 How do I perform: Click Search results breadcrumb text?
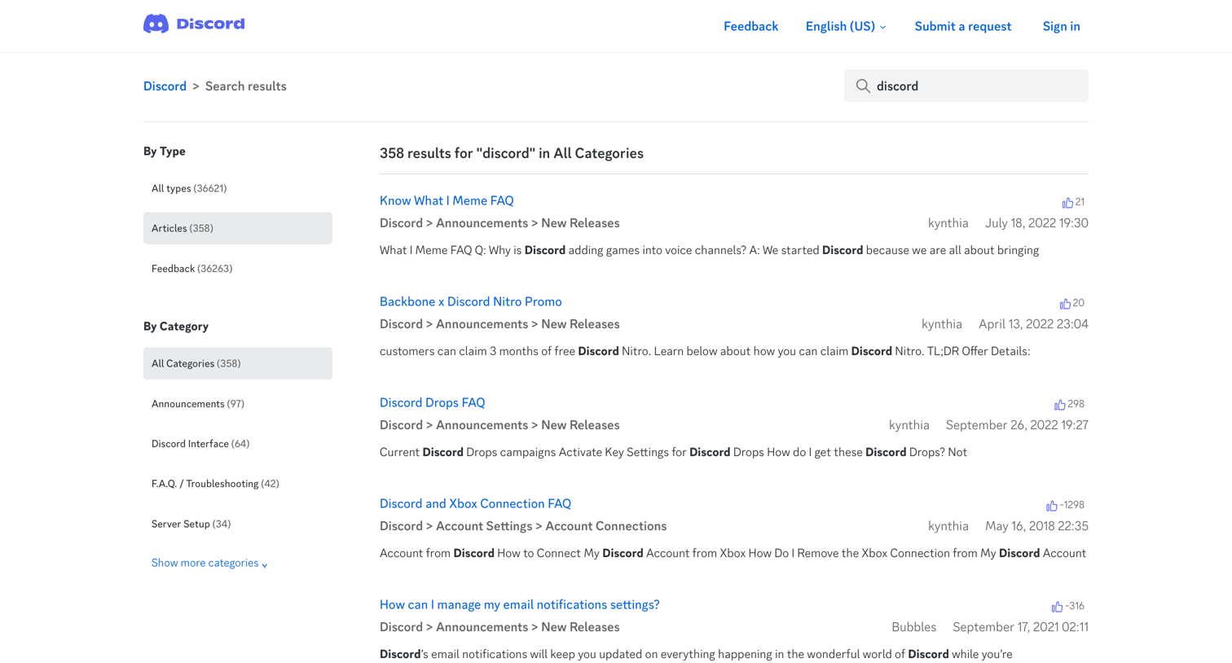[245, 86]
